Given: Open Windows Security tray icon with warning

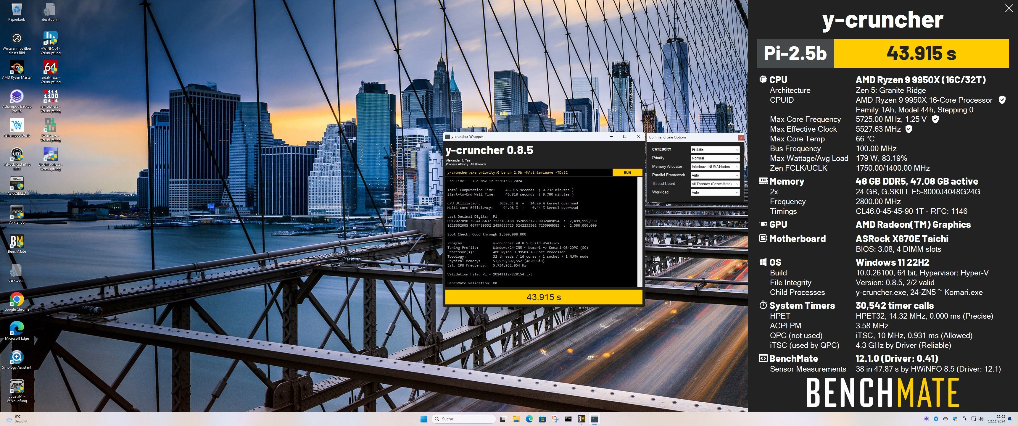Looking at the screenshot, I should [x=955, y=419].
